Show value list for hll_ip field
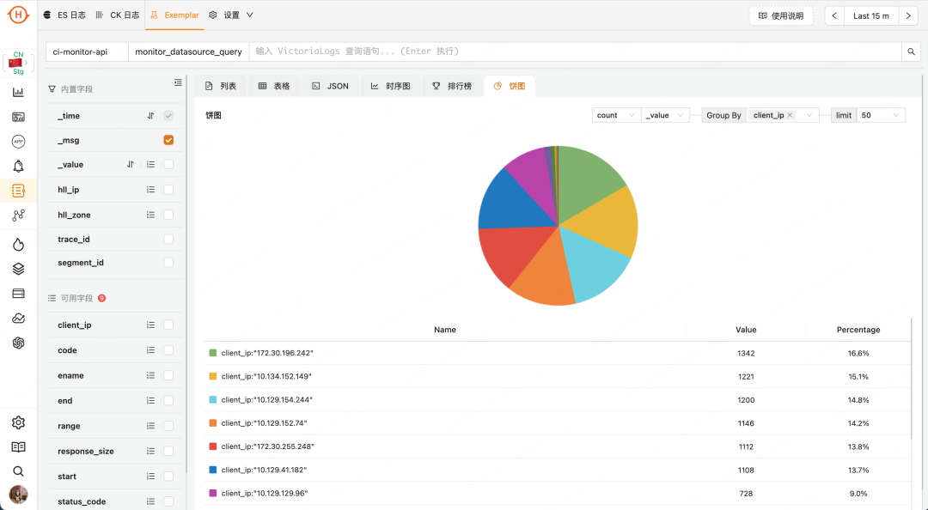 pos(151,190)
